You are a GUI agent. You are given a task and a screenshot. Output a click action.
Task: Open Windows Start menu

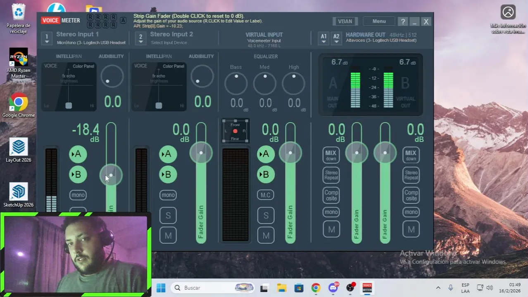tap(161, 288)
